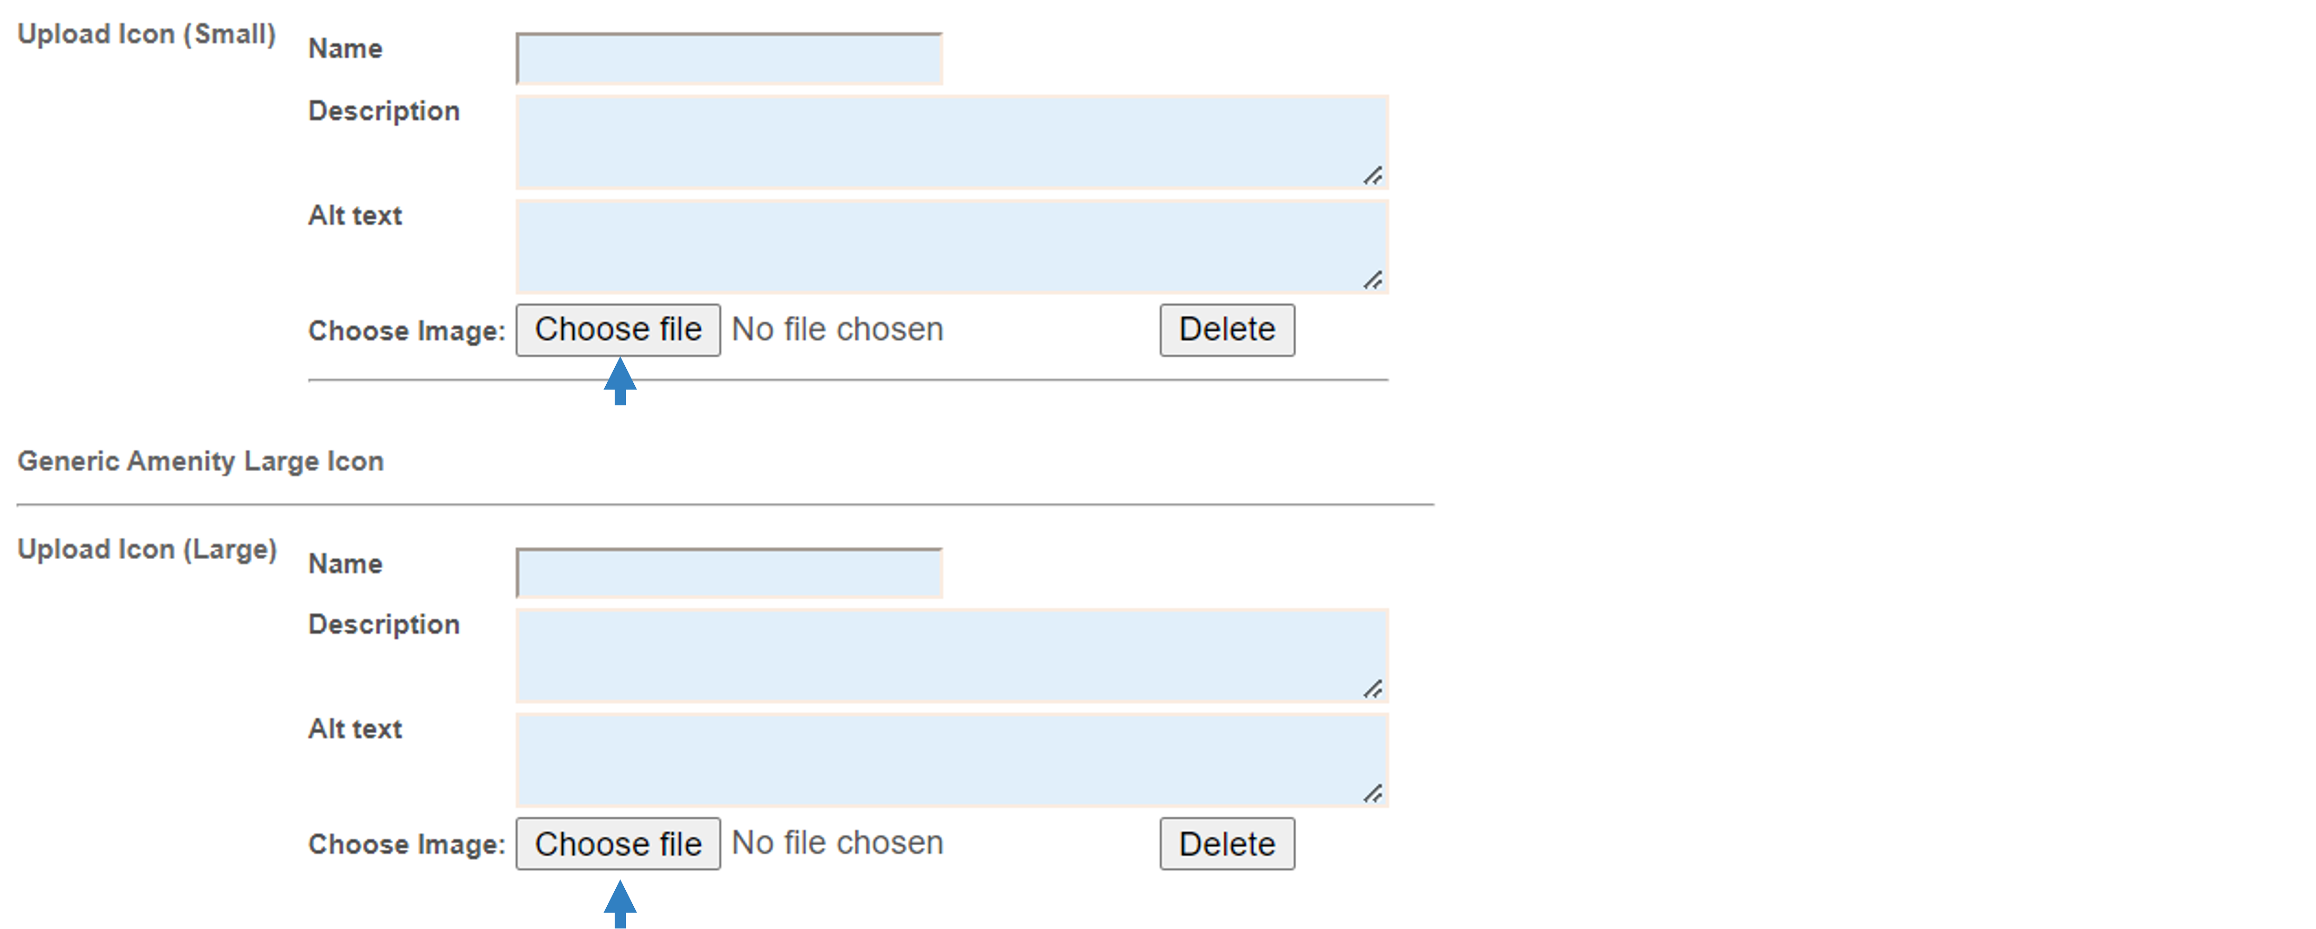Image resolution: width=2316 pixels, height=929 pixels.
Task: Click blue arrow under large icon Choose file
Action: 621,904
